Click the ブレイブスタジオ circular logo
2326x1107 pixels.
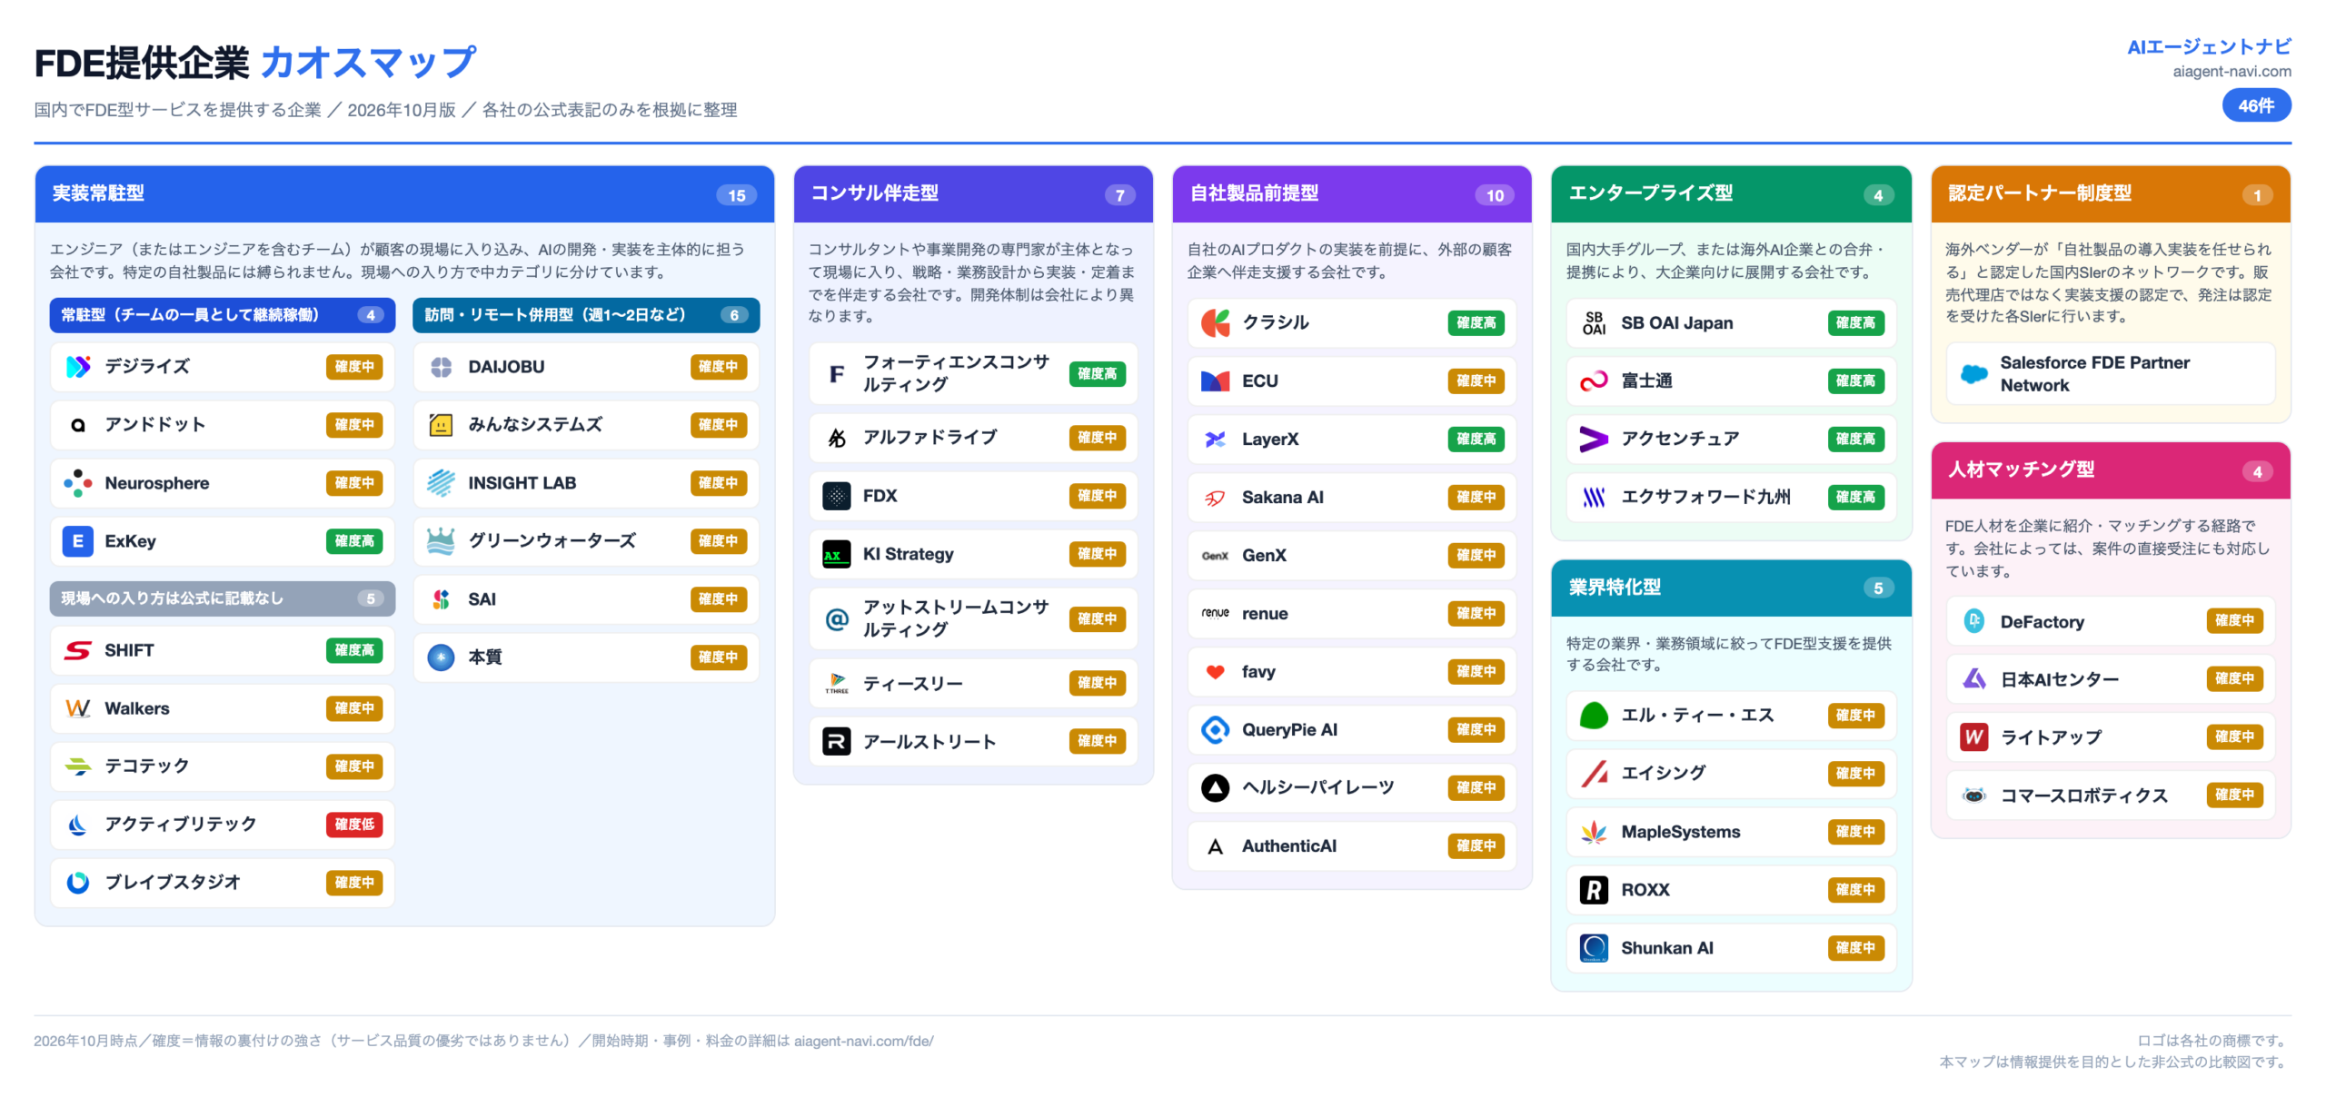(x=78, y=883)
